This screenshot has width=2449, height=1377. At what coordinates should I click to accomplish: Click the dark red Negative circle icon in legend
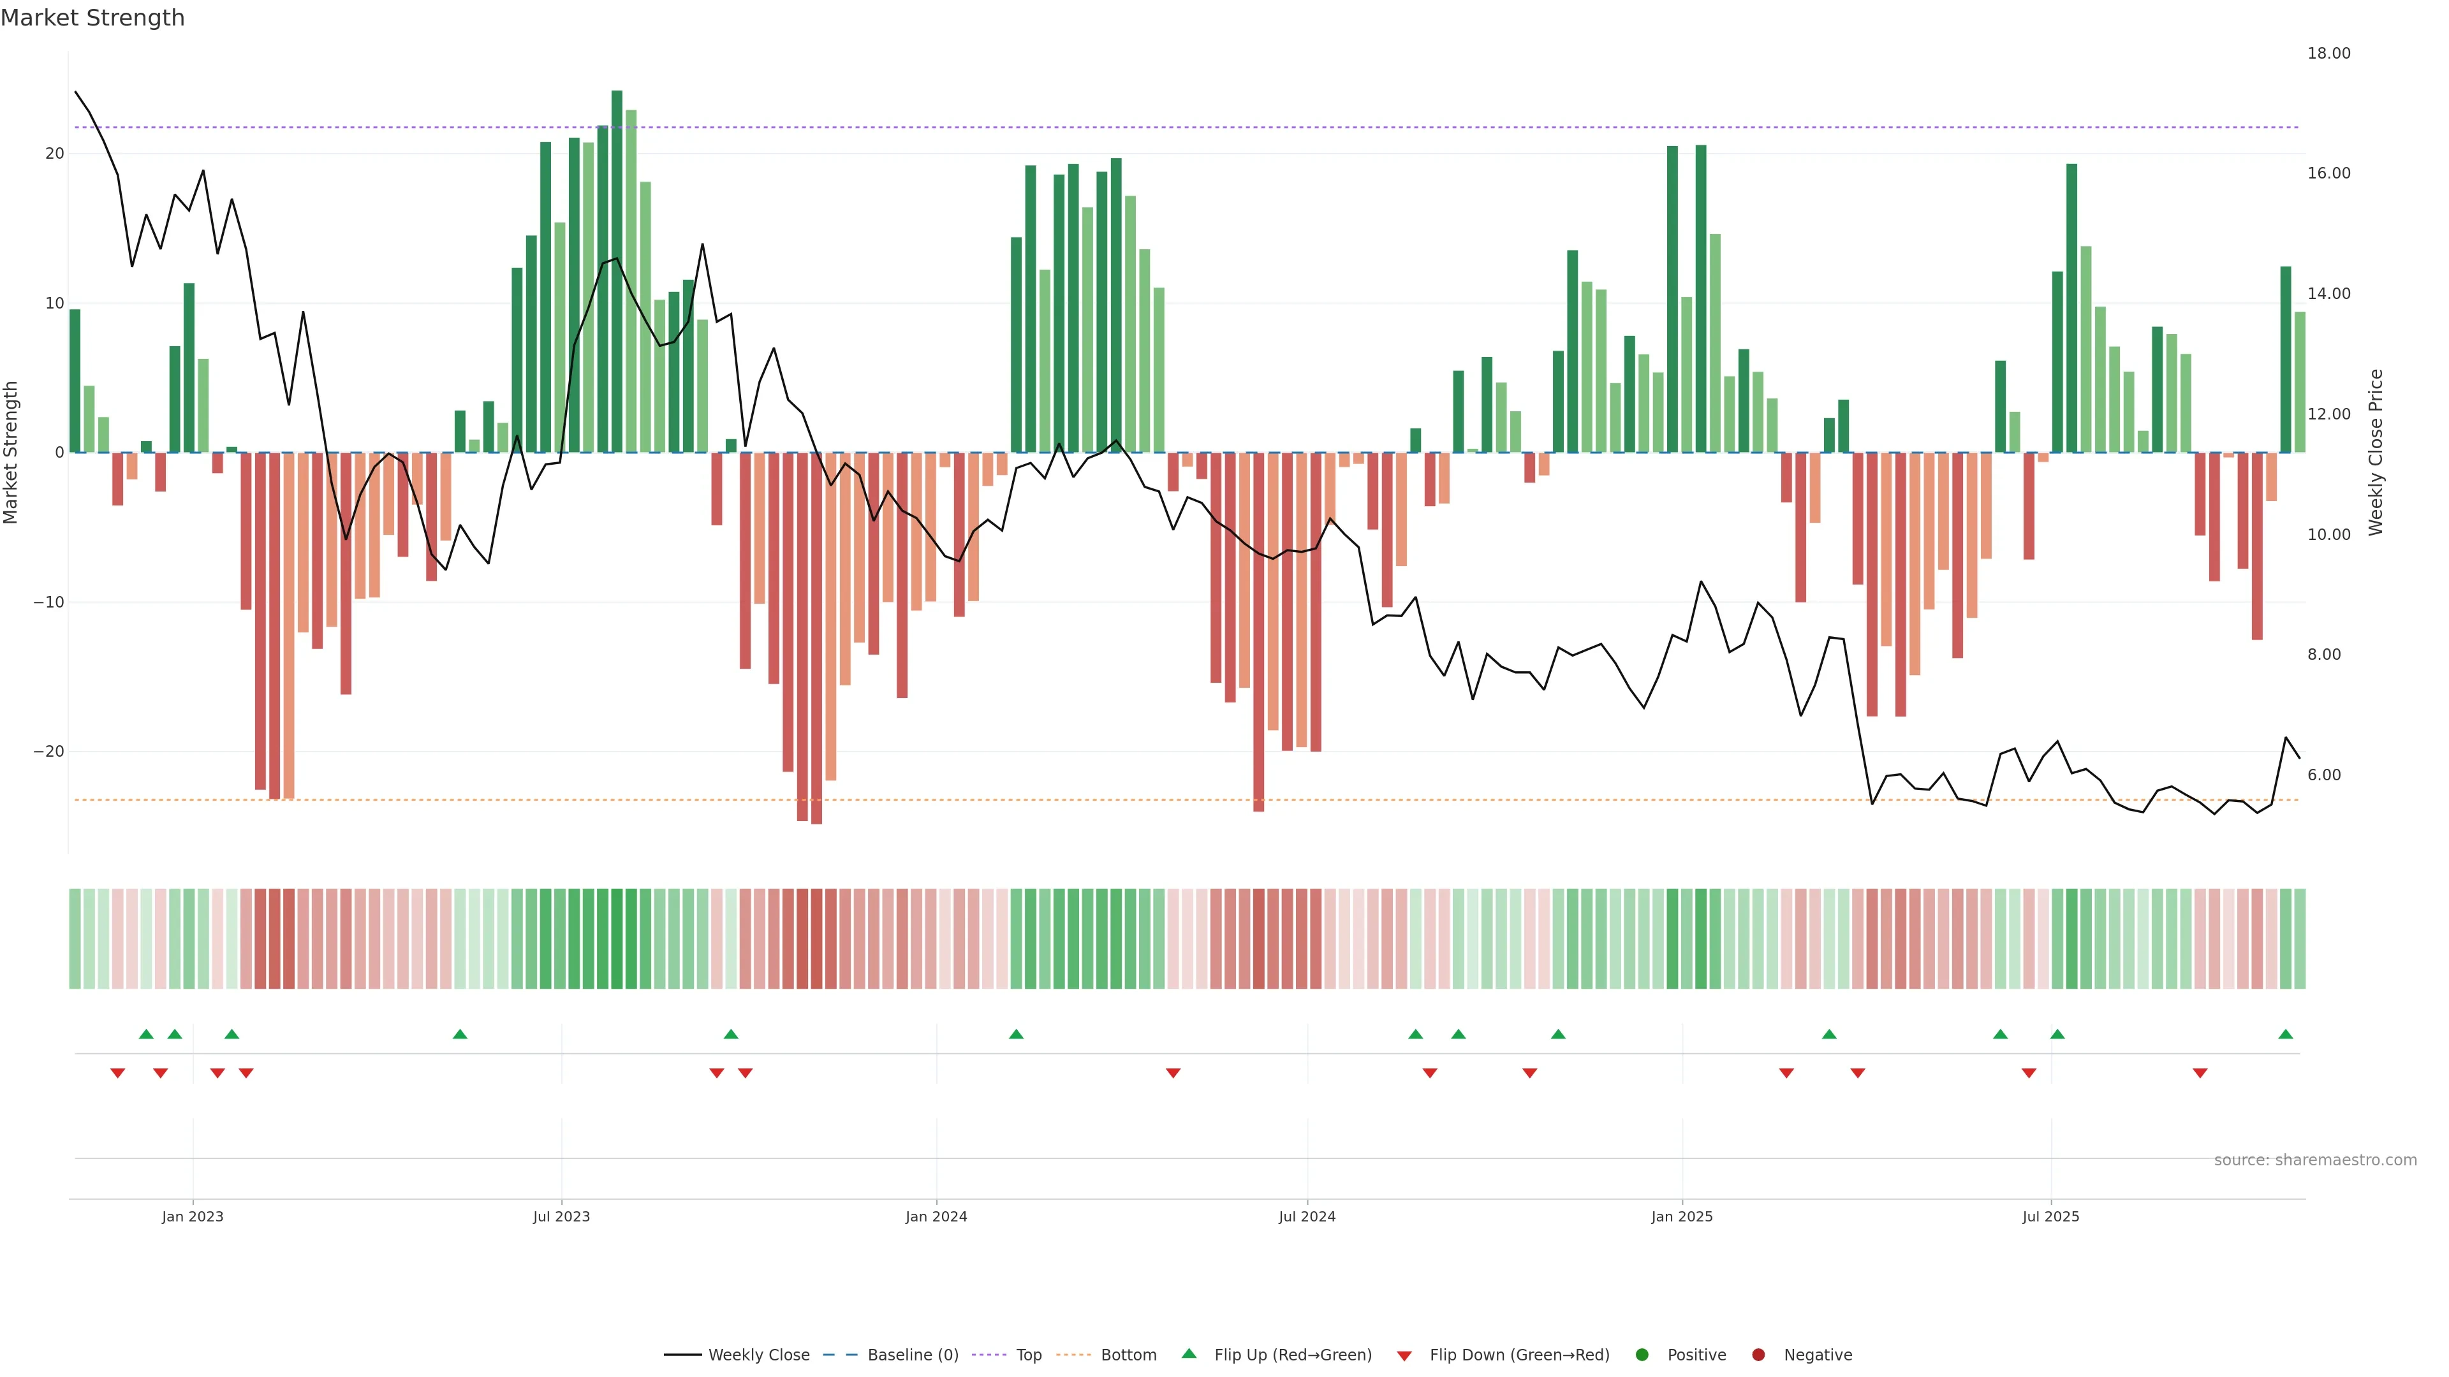point(1758,1355)
